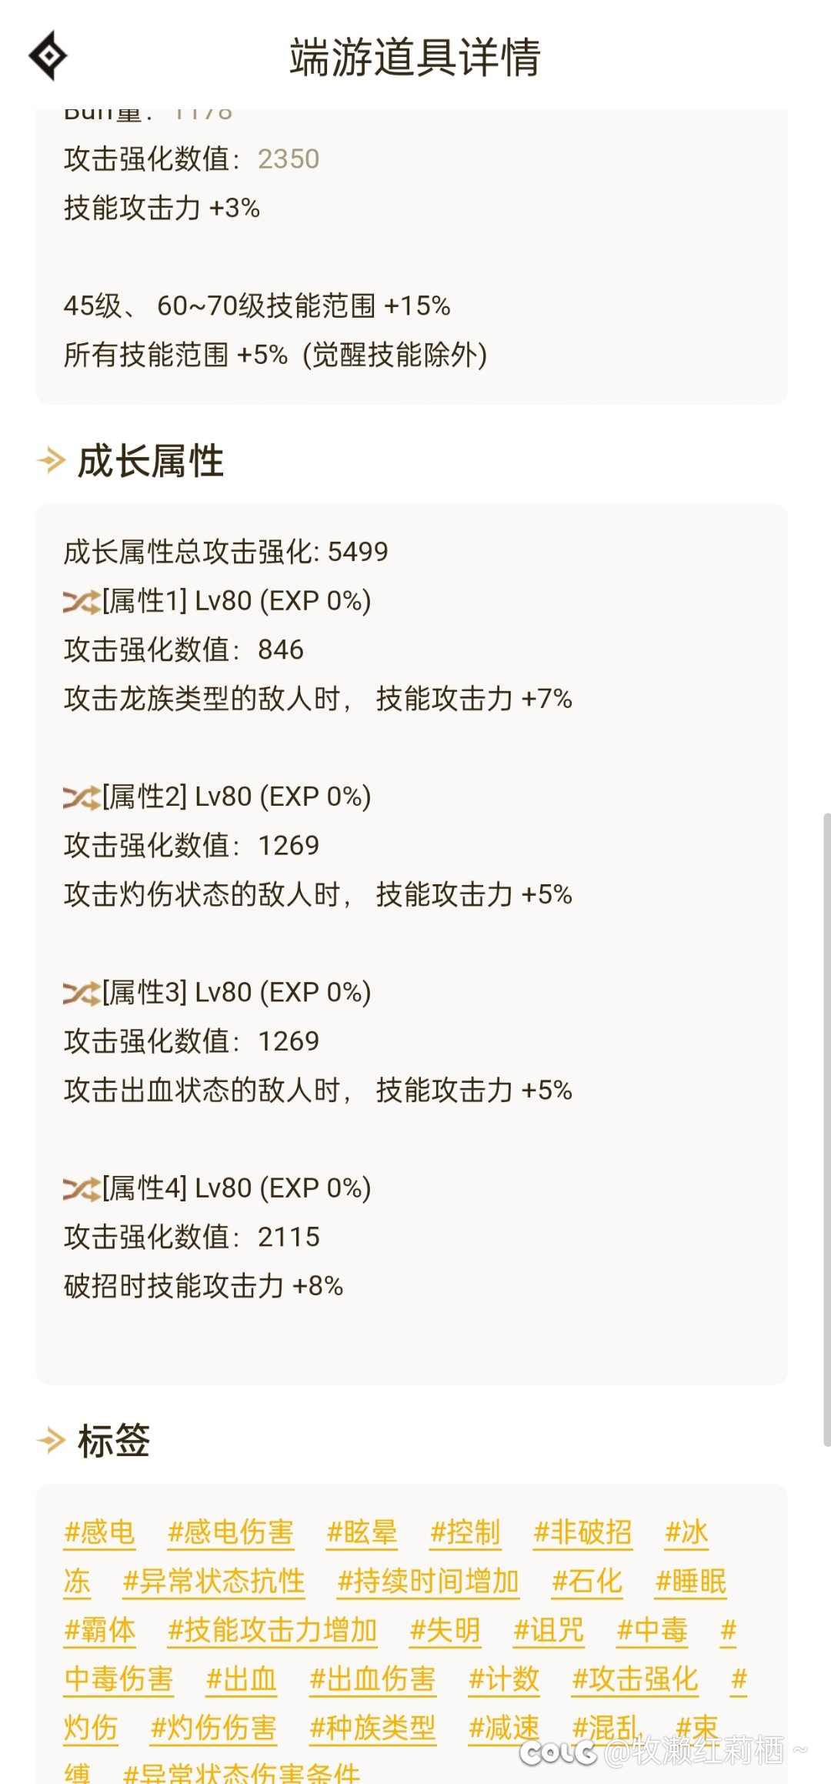
Task: Open the #出血伤害 tag
Action: 372,1679
